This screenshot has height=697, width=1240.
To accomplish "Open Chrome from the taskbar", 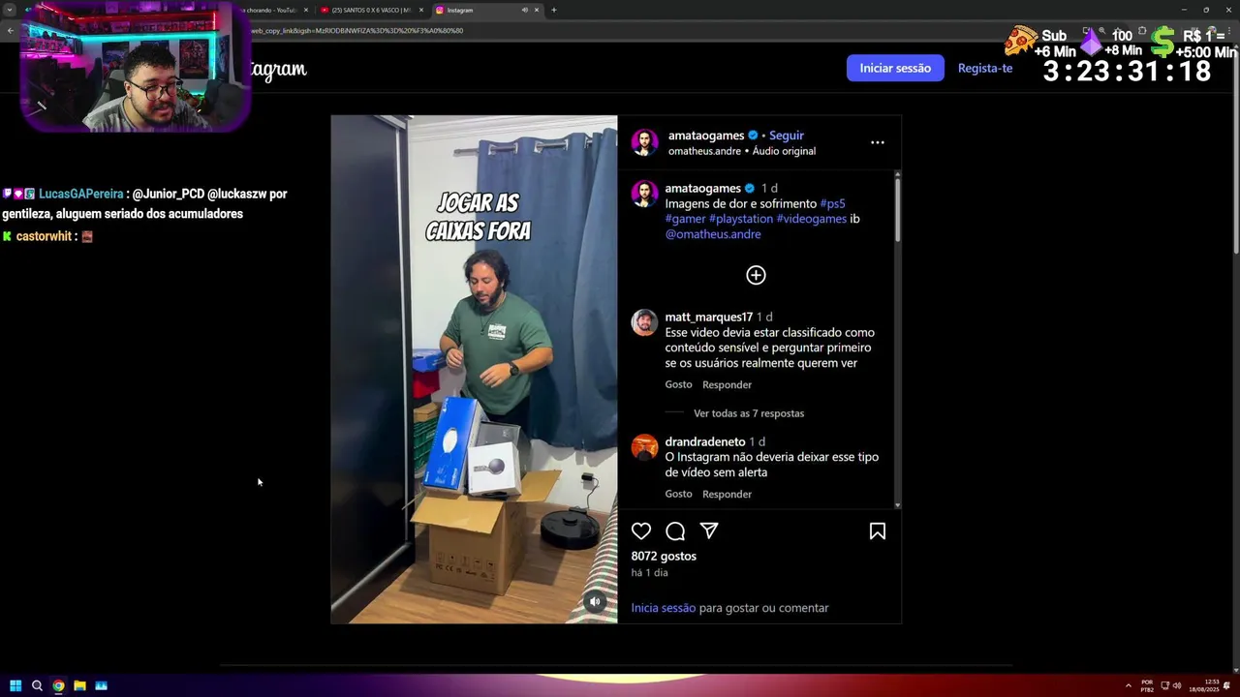I will point(58,685).
